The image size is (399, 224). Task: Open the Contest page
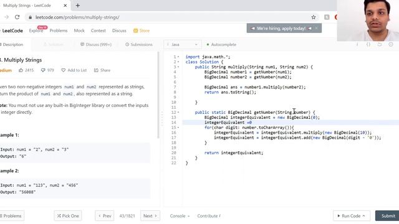point(99,30)
